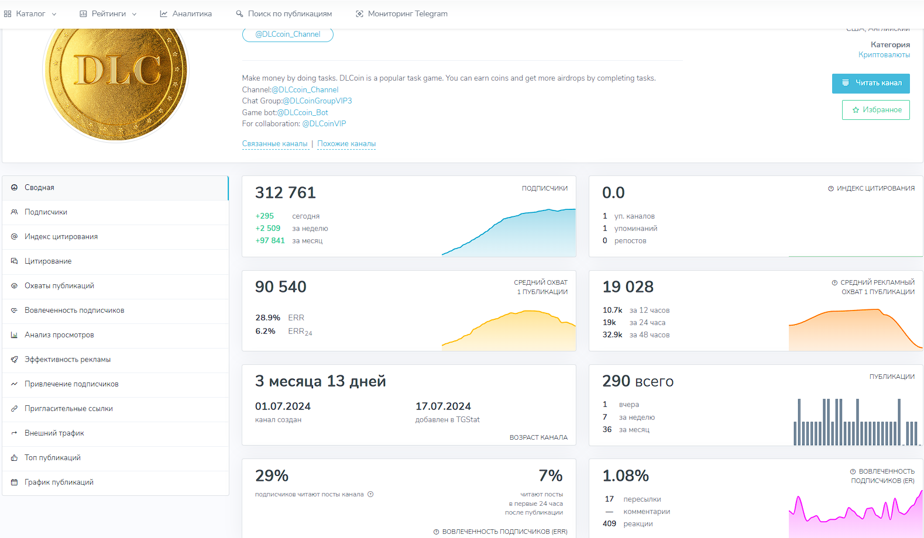Click the Мониторинг Telegram scan icon
924x538 pixels.
[x=359, y=13]
